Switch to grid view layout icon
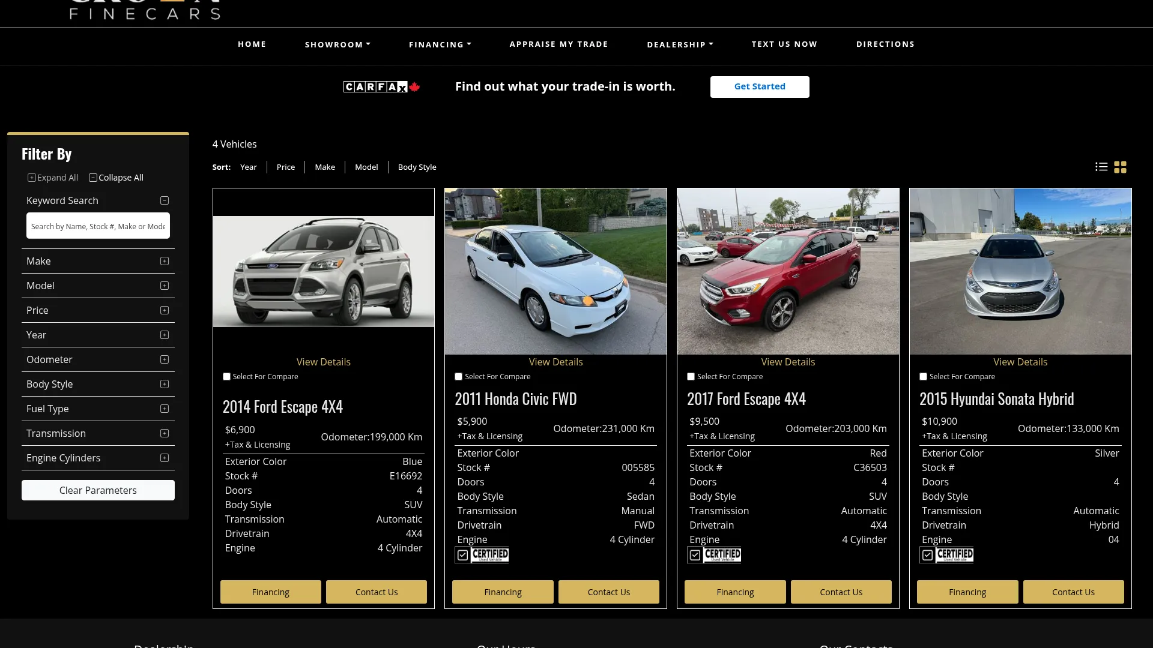Viewport: 1153px width, 648px height. tap(1121, 167)
